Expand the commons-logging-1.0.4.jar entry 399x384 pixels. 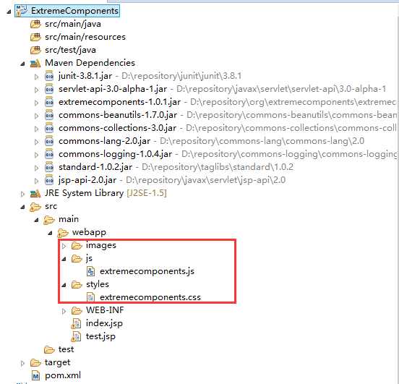[36, 155]
